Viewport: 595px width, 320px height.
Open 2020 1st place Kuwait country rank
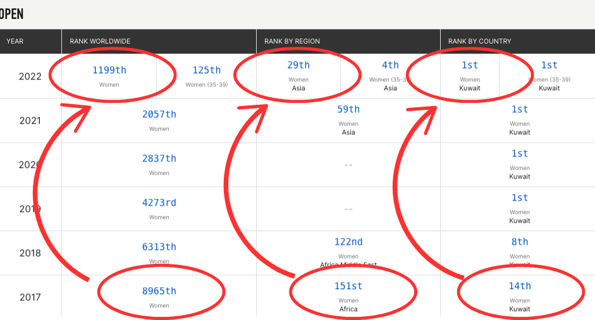520,153
